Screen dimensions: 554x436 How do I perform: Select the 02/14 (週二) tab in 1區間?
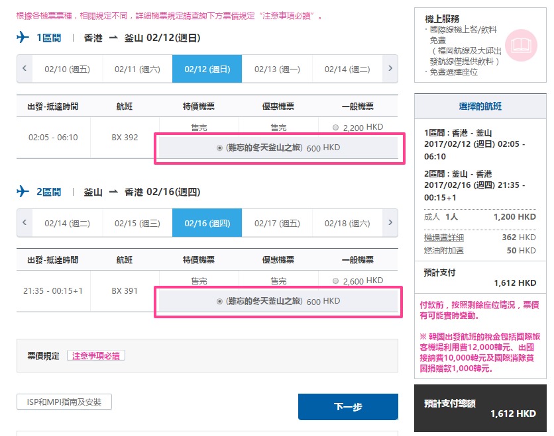point(347,69)
